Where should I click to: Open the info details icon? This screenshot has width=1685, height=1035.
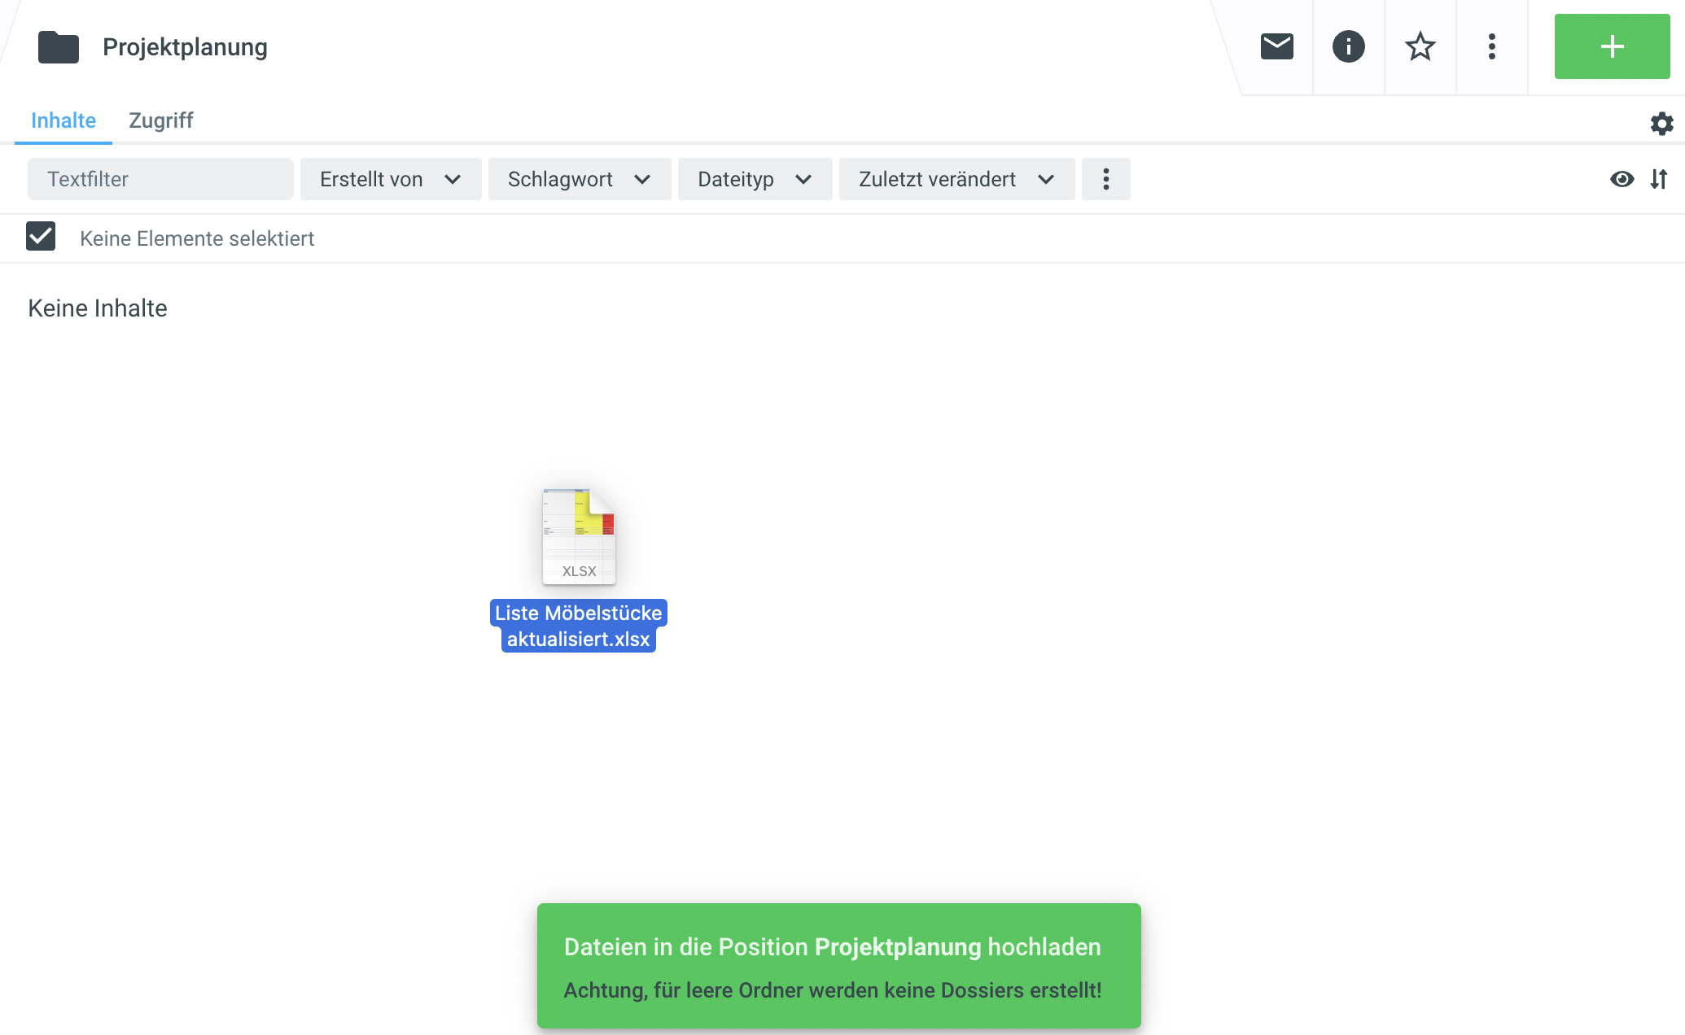click(x=1348, y=46)
